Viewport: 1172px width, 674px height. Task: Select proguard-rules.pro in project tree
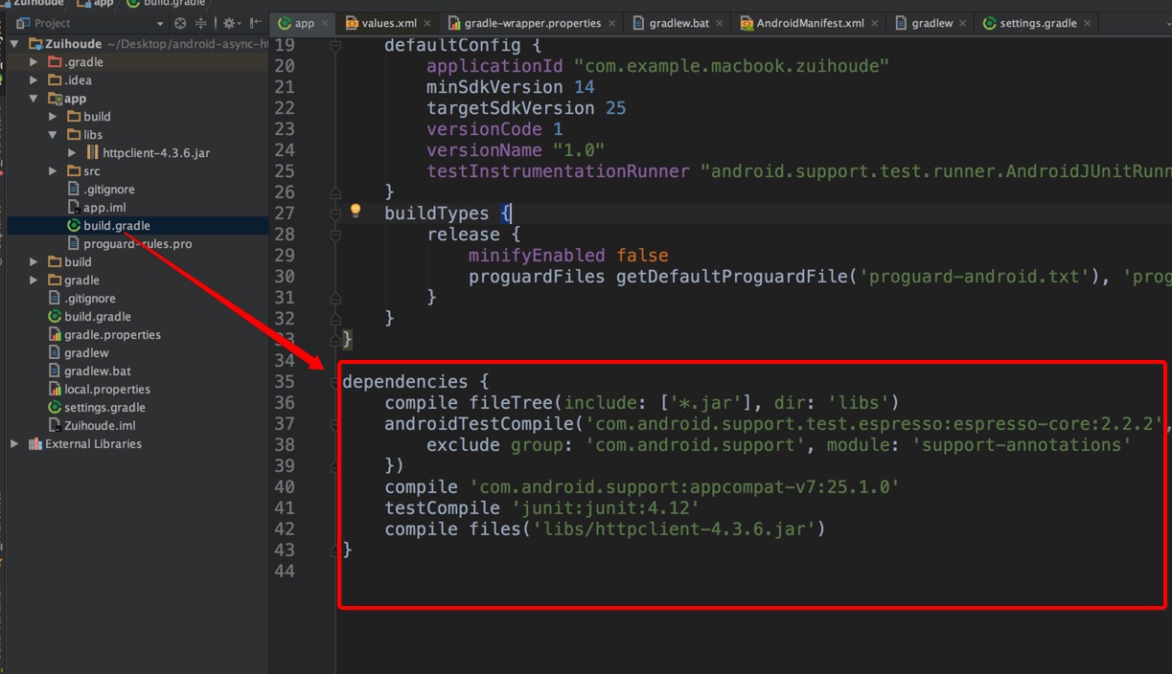pos(138,244)
